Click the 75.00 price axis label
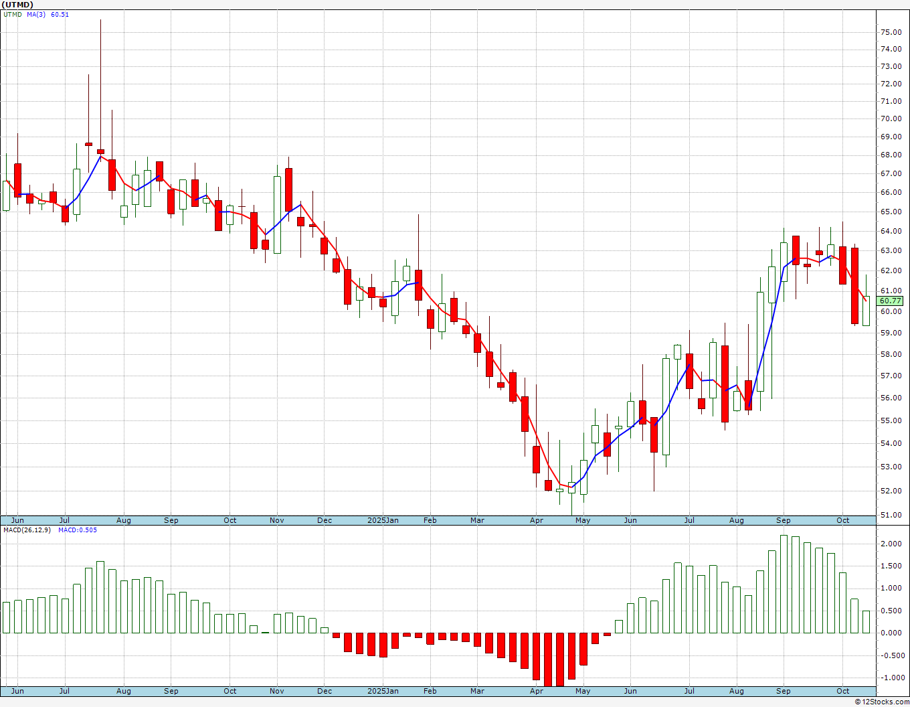The height and width of the screenshot is (707, 910). pyautogui.click(x=891, y=32)
